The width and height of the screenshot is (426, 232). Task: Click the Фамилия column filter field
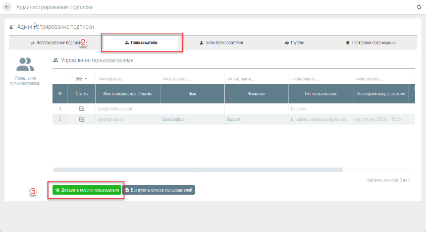(256, 79)
